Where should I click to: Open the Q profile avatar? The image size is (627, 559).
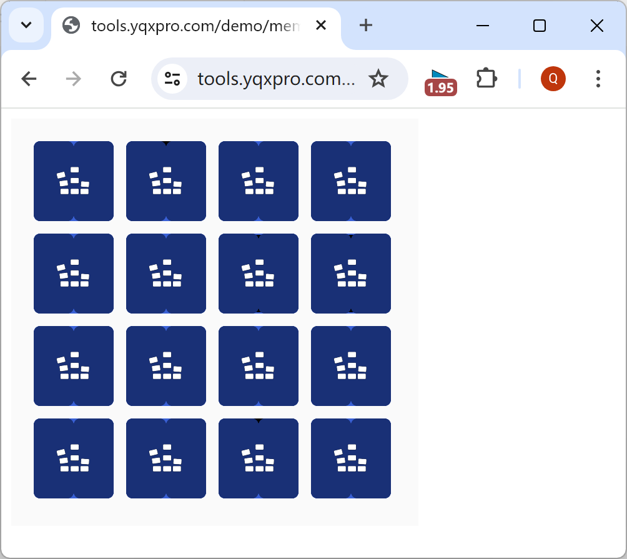coord(553,78)
